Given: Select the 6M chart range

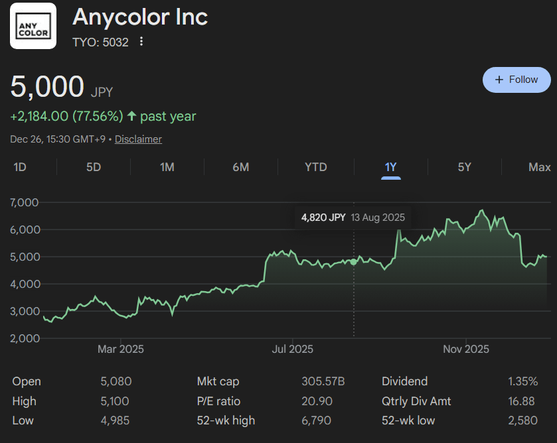Looking at the screenshot, I should 241,167.
